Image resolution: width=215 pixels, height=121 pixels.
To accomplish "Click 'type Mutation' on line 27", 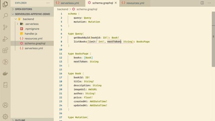I will pyautogui.click(x=77, y=117).
